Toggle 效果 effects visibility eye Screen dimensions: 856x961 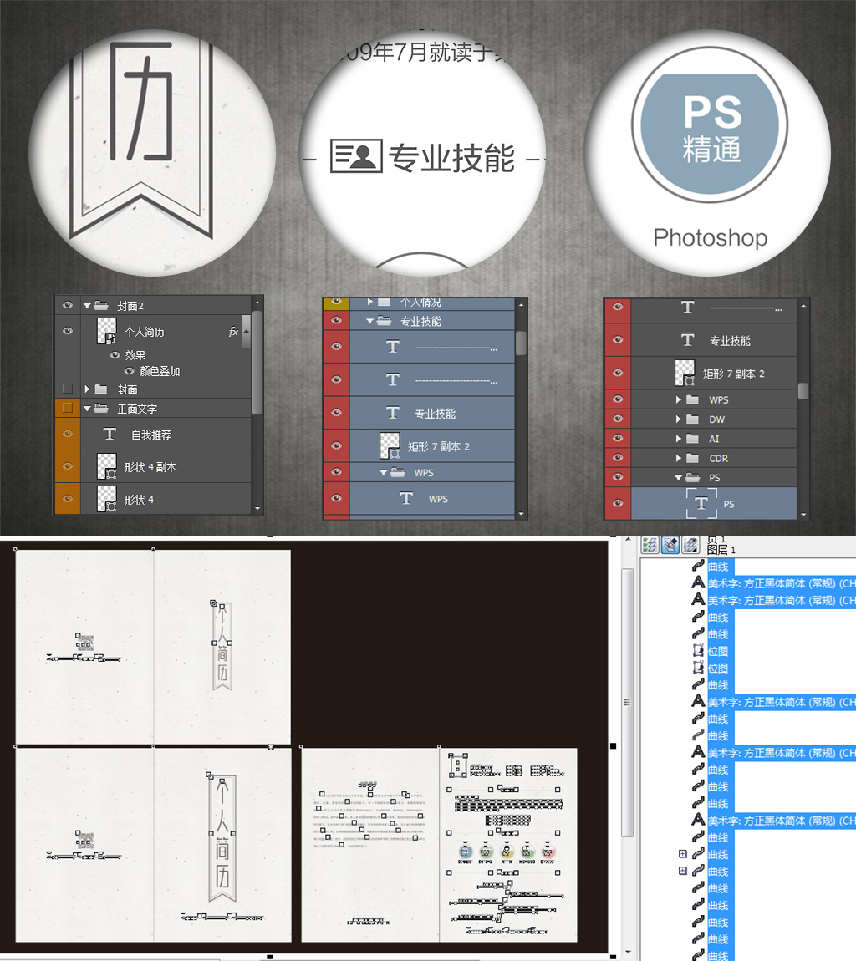click(115, 355)
